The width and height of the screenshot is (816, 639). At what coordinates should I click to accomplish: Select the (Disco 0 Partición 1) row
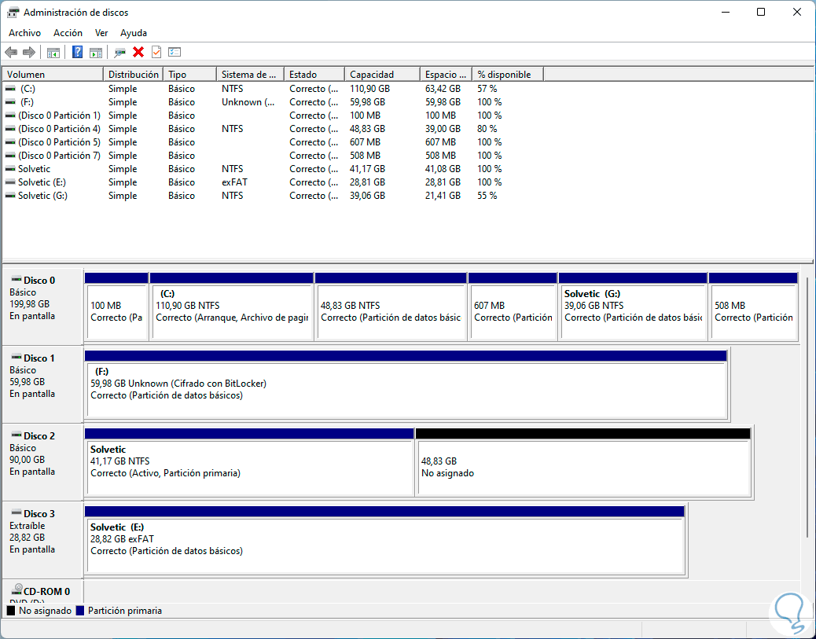coord(273,116)
